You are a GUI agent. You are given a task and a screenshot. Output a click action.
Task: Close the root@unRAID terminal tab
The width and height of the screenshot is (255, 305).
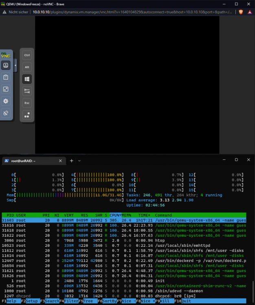pyautogui.click(x=60, y=161)
